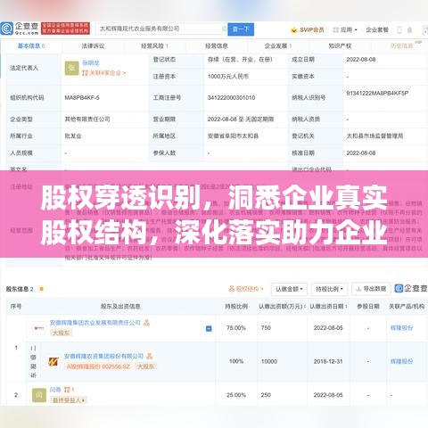Expand the 认缴金额 dropdown filter
The image size is (428, 428).
tap(289, 289)
